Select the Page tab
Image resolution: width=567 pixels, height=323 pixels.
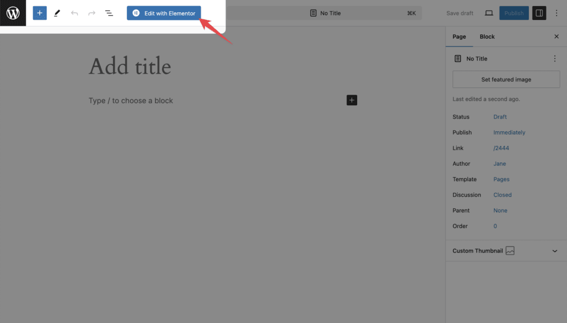tap(459, 37)
